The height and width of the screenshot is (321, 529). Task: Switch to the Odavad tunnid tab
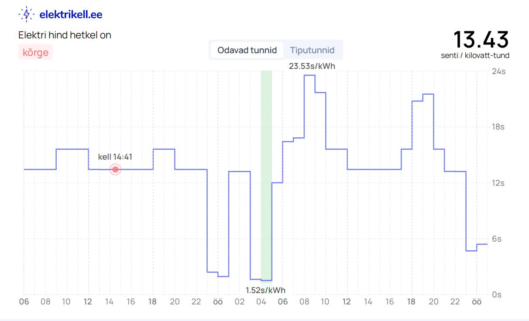[247, 50]
